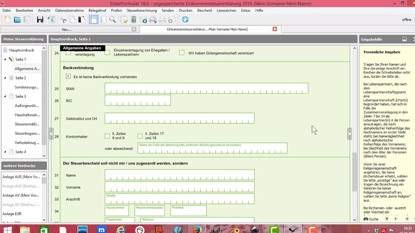Open the tax calculator icon
Screen dimensions: 415x233
pyautogui.click(x=134, y=20)
